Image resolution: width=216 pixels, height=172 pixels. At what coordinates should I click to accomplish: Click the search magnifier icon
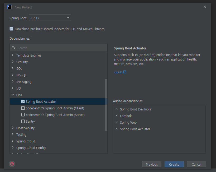[13, 48]
